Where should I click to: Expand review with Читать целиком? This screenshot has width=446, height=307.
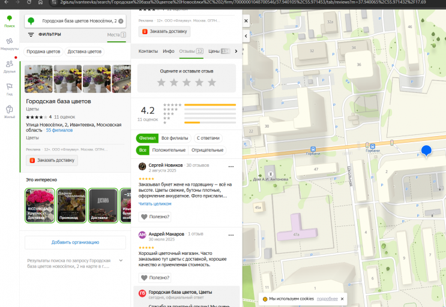click(x=155, y=204)
